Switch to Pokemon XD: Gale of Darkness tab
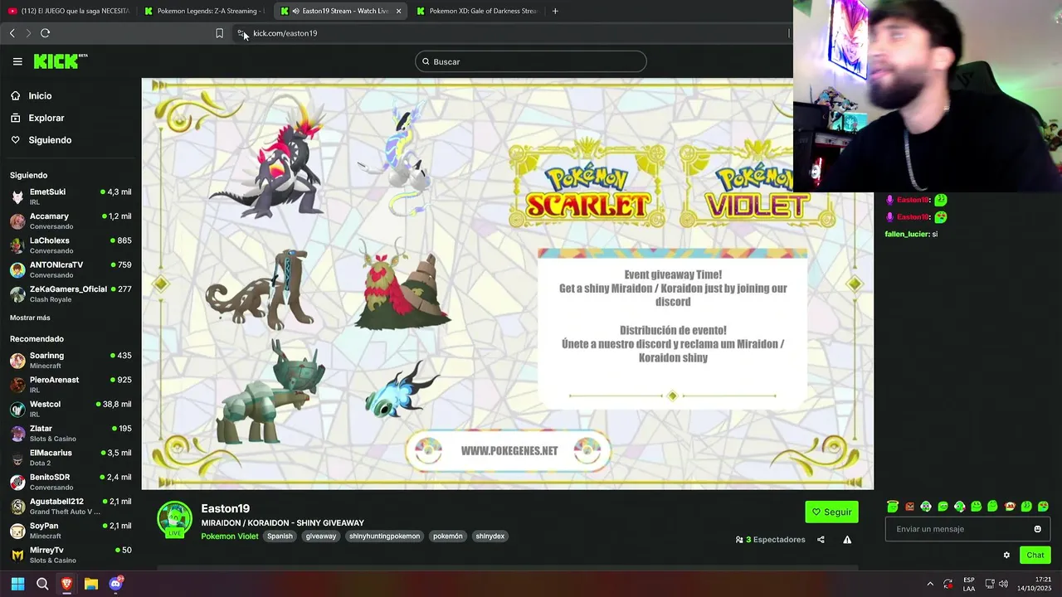 coord(477,11)
